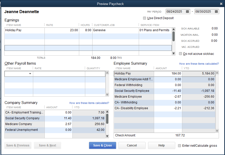This screenshot has height=155, width=225.
Task: Click Company Summary scroll up arrow
Action: pyautogui.click(x=107, y=112)
